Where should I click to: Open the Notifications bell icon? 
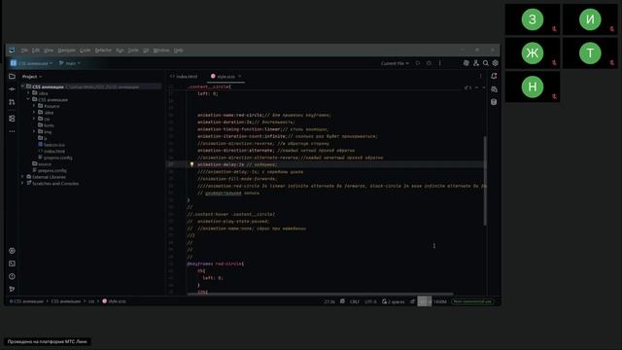click(x=494, y=76)
